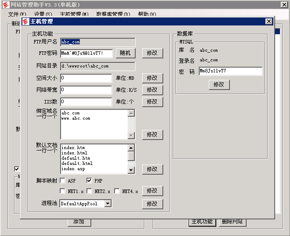Viewport: 290px width, 236px height.
Task: Select default.html in 默认文档 list
Action: tap(77, 163)
